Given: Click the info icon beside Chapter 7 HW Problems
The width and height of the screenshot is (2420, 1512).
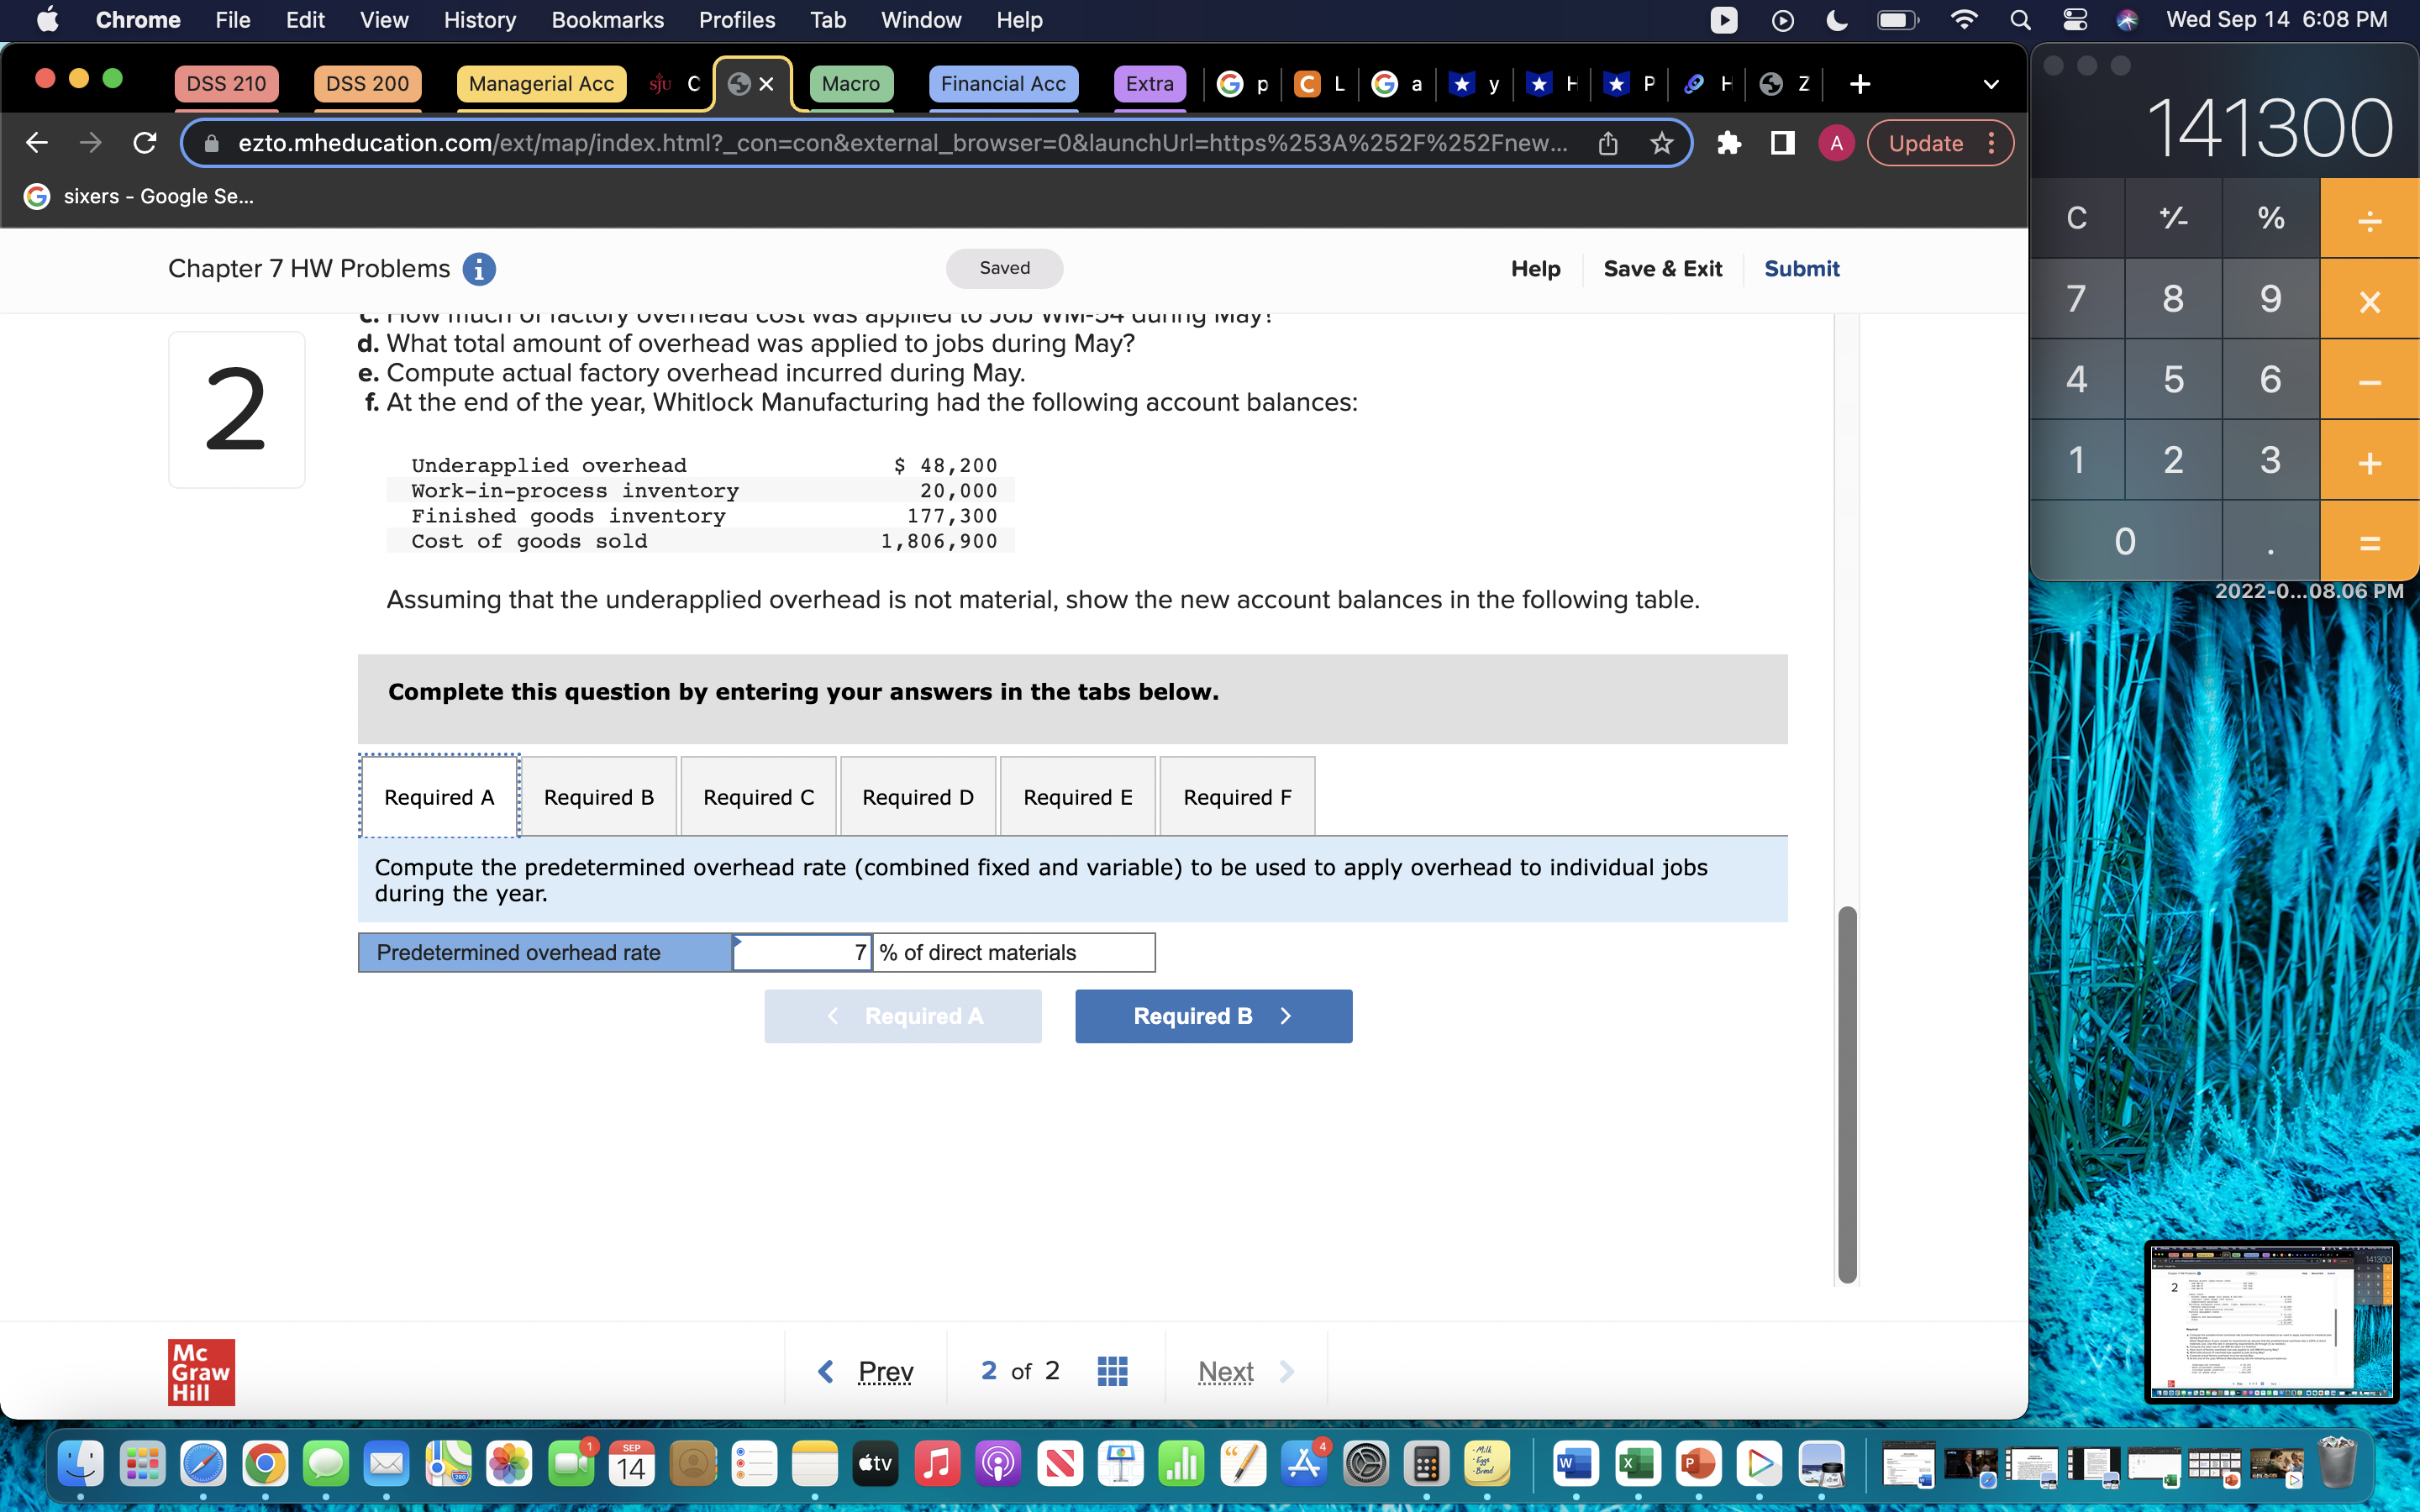Looking at the screenshot, I should tap(479, 269).
